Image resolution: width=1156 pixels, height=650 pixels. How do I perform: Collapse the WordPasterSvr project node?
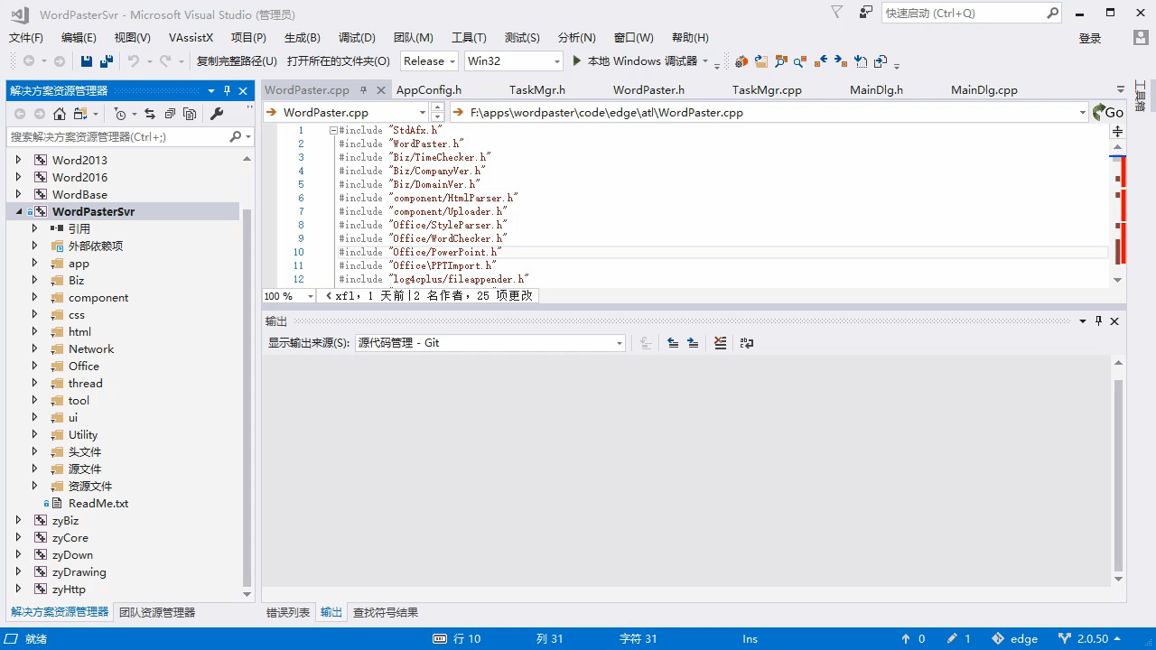19,212
